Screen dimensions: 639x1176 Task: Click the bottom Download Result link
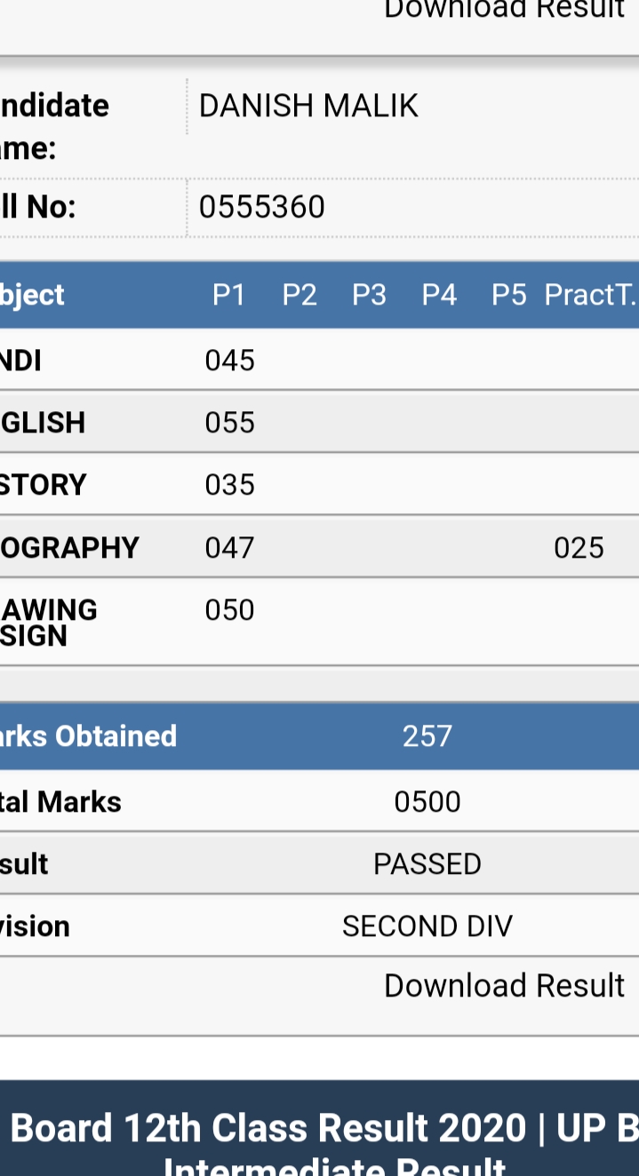[504, 986]
